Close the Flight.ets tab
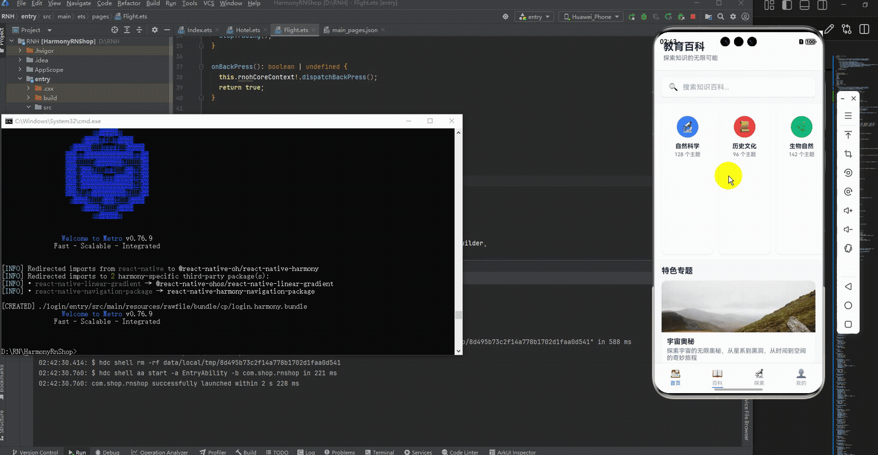 pyautogui.click(x=315, y=30)
